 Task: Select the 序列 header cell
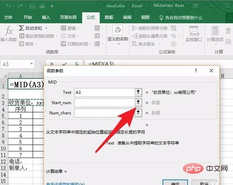coord(20,110)
